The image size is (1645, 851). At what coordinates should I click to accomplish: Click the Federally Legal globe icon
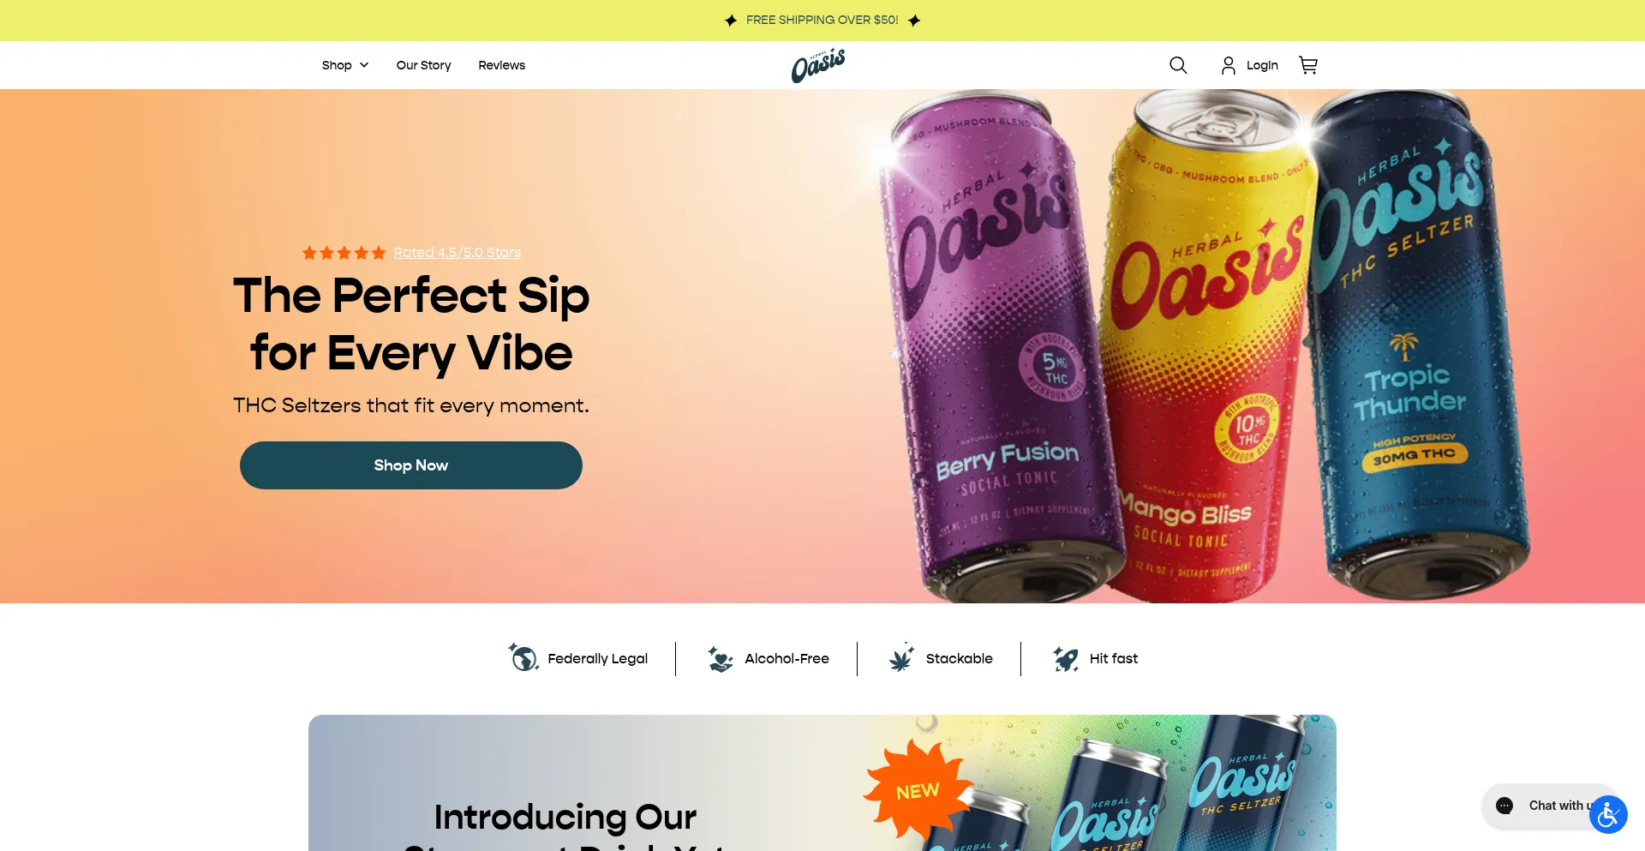click(523, 658)
